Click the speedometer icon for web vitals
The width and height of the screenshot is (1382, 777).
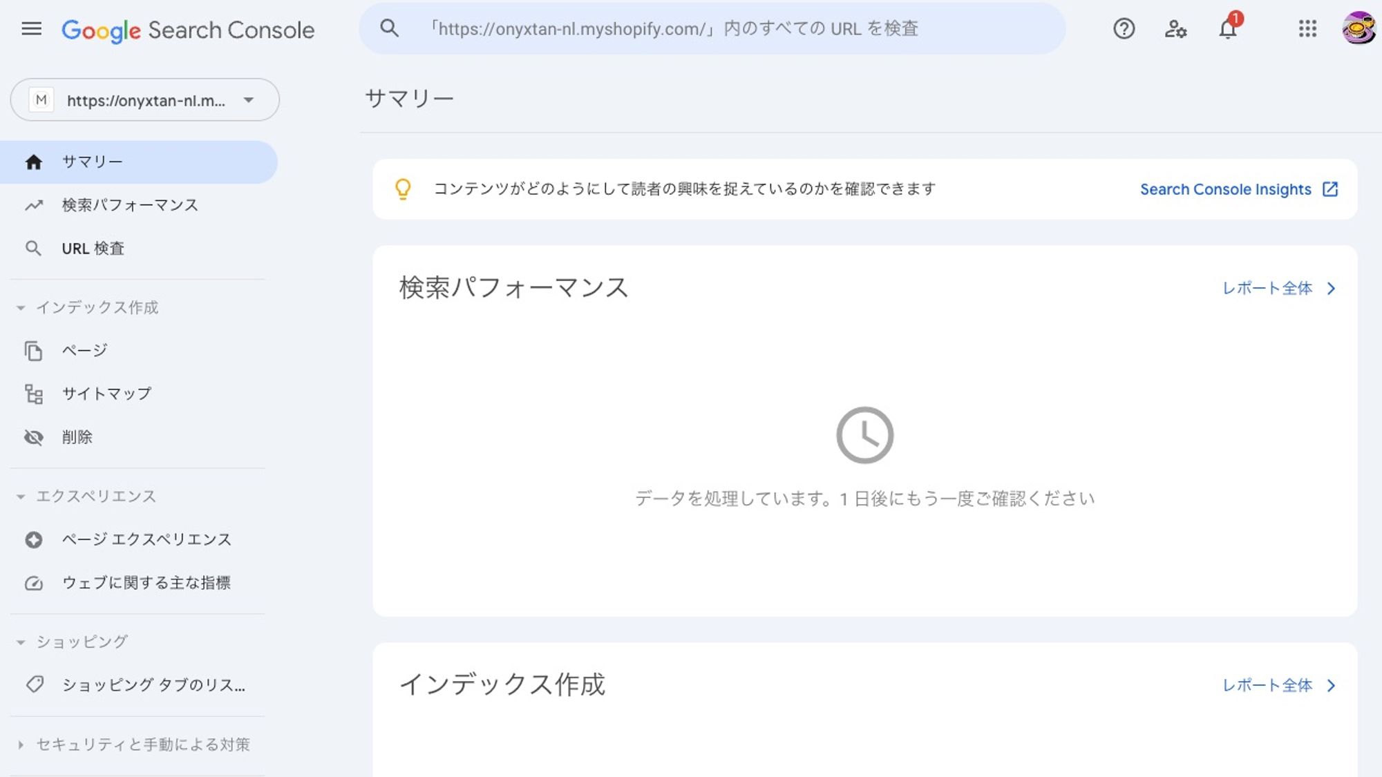click(x=33, y=583)
